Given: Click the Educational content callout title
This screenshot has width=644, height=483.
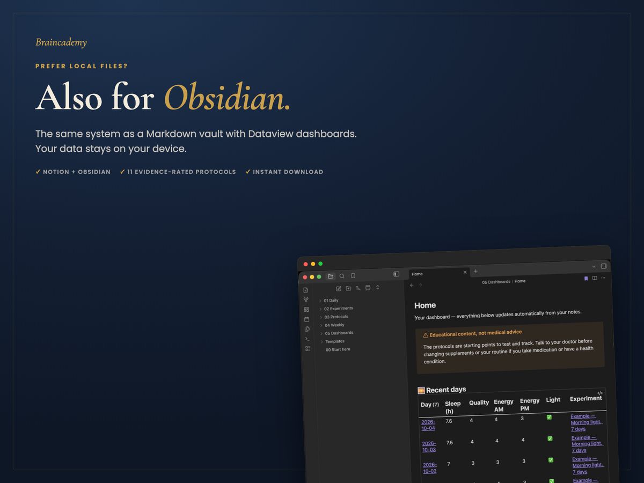Looking at the screenshot, I should (472, 333).
